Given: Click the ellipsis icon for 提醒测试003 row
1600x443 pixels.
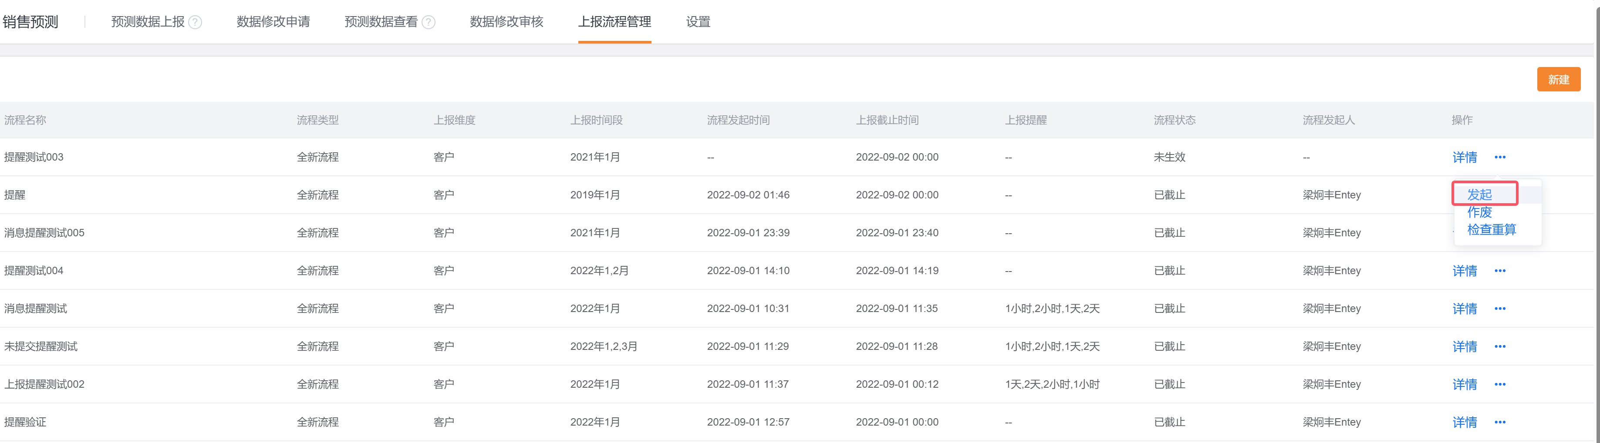Looking at the screenshot, I should 1500,157.
